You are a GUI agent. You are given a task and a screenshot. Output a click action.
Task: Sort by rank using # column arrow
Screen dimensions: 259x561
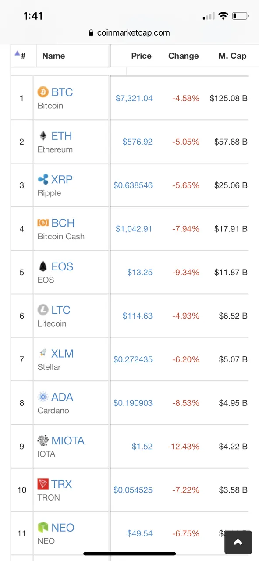click(20, 55)
